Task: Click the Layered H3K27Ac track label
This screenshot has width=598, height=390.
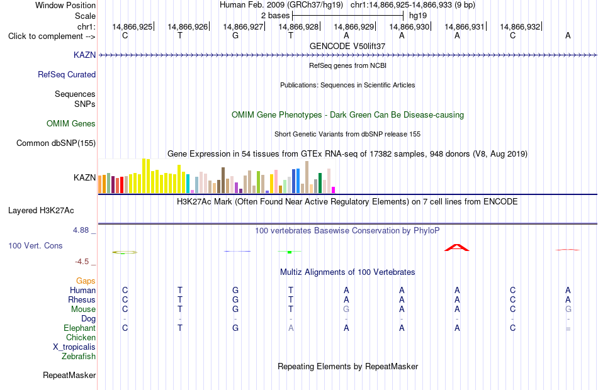Action: coord(41,211)
